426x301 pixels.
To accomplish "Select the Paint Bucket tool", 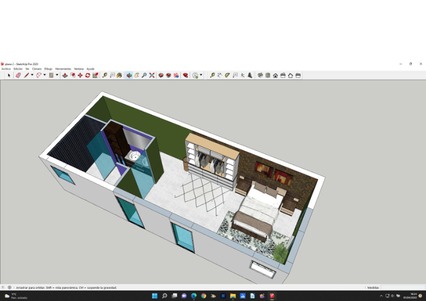I will point(120,75).
